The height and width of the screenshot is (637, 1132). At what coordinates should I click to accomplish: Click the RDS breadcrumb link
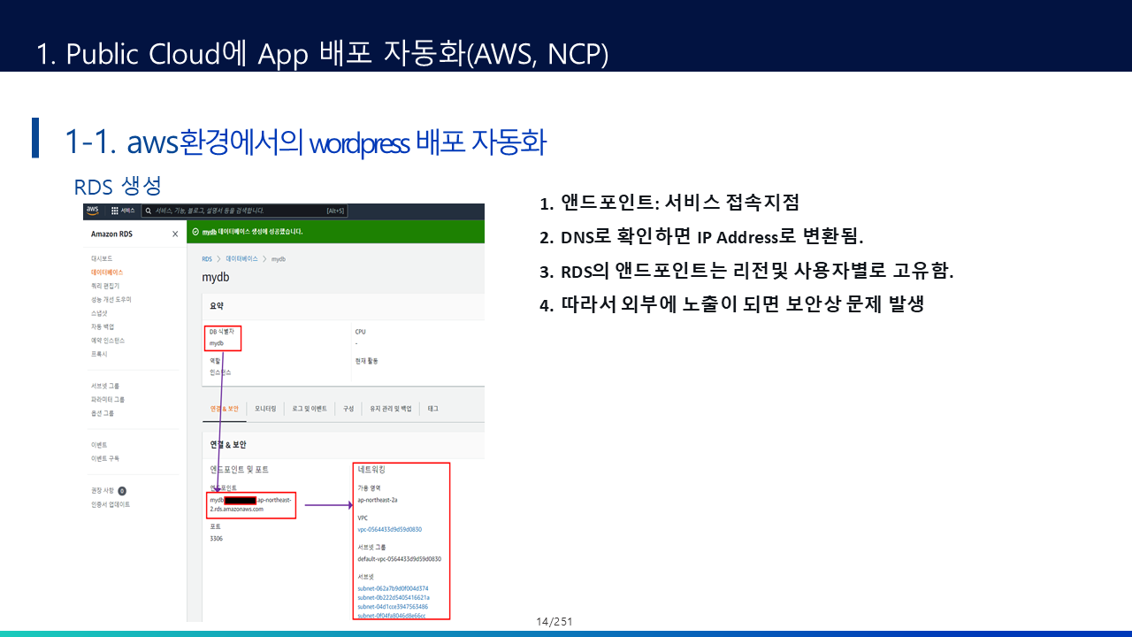(206, 259)
